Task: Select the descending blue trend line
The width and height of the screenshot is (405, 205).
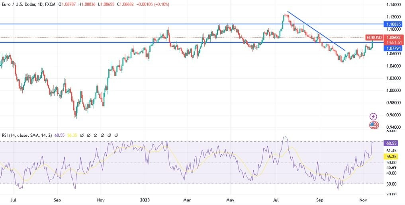Action: 316,31
